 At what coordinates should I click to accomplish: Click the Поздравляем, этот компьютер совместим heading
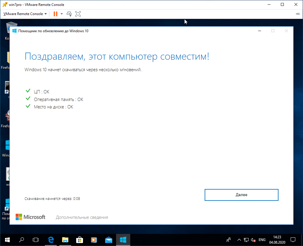click(117, 57)
